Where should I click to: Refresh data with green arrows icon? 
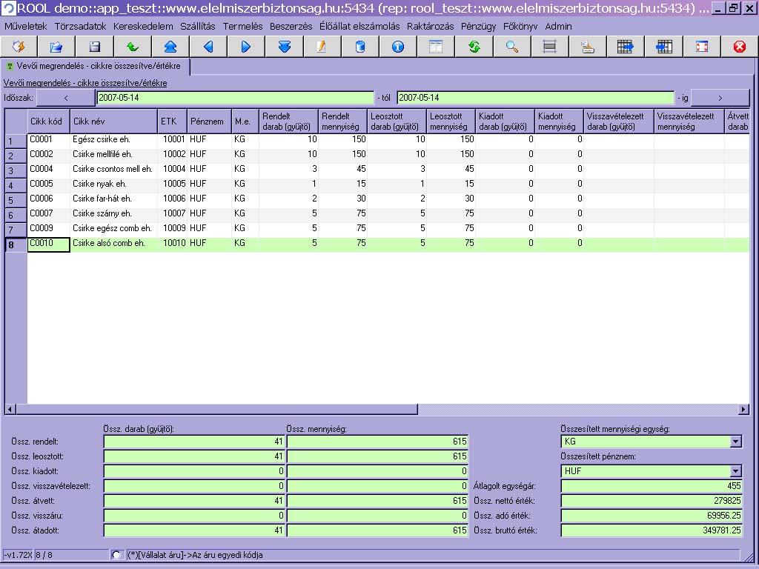[474, 47]
